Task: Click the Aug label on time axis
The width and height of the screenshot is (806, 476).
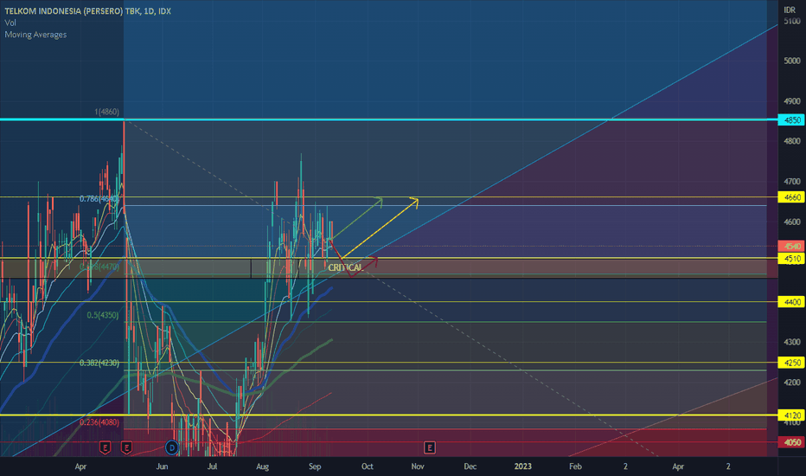Action: [x=263, y=466]
